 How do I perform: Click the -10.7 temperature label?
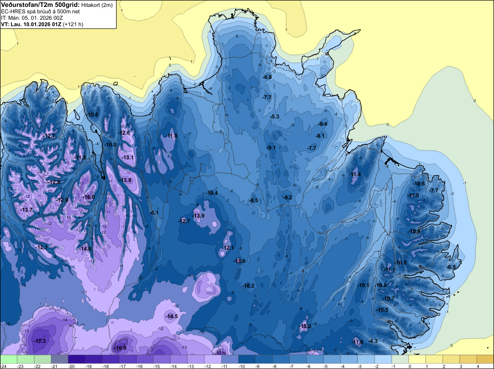(x=388, y=298)
